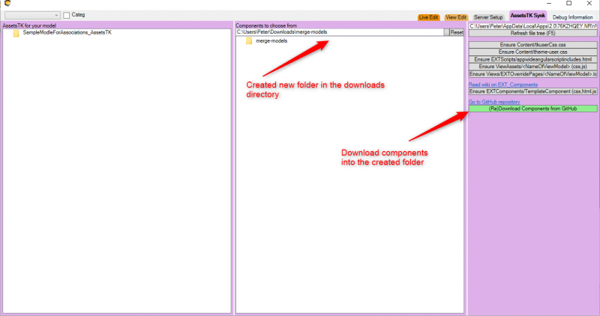The height and width of the screenshot is (316, 600).
Task: Select the merge-models tree item
Action: [x=271, y=41]
